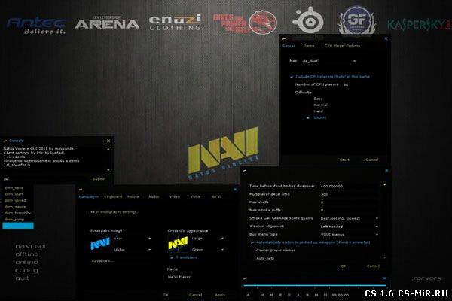Click the skip-to-end icon in demo player
This screenshot has height=301, width=452.
click(x=325, y=295)
